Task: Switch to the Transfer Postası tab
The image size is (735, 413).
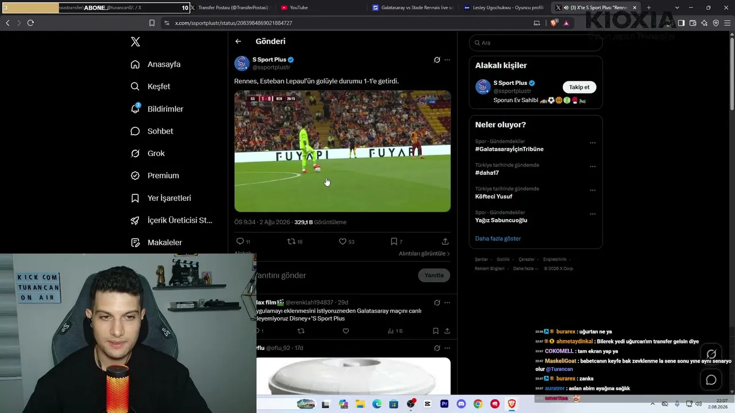Action: point(230,7)
